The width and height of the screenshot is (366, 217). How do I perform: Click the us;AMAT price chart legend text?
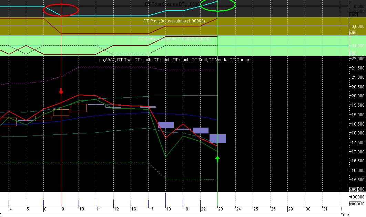[174, 60]
